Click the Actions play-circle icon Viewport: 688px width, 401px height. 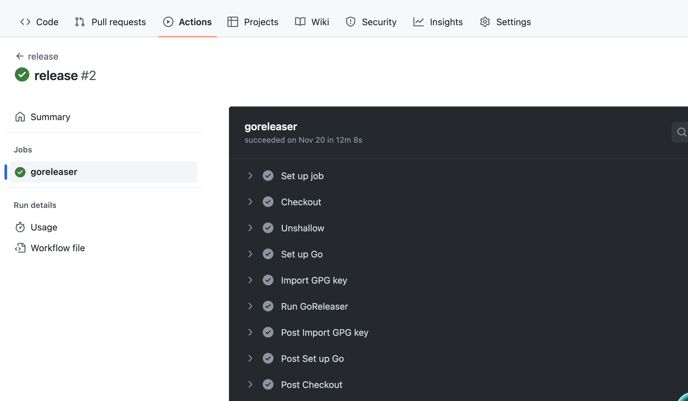point(168,22)
